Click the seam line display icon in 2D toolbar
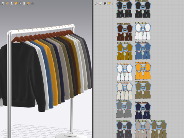Image resolution: width=184 pixels, height=138 pixels. point(97,3)
